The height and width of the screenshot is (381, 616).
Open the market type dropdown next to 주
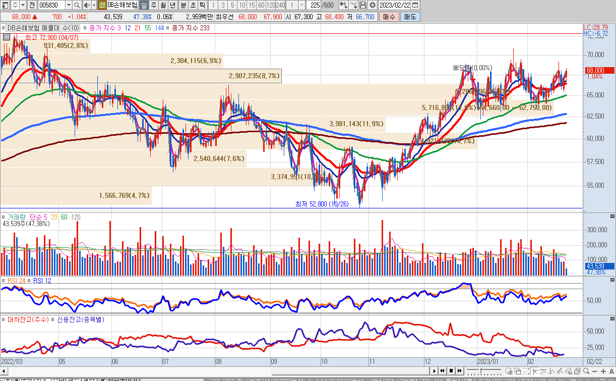click(22, 5)
